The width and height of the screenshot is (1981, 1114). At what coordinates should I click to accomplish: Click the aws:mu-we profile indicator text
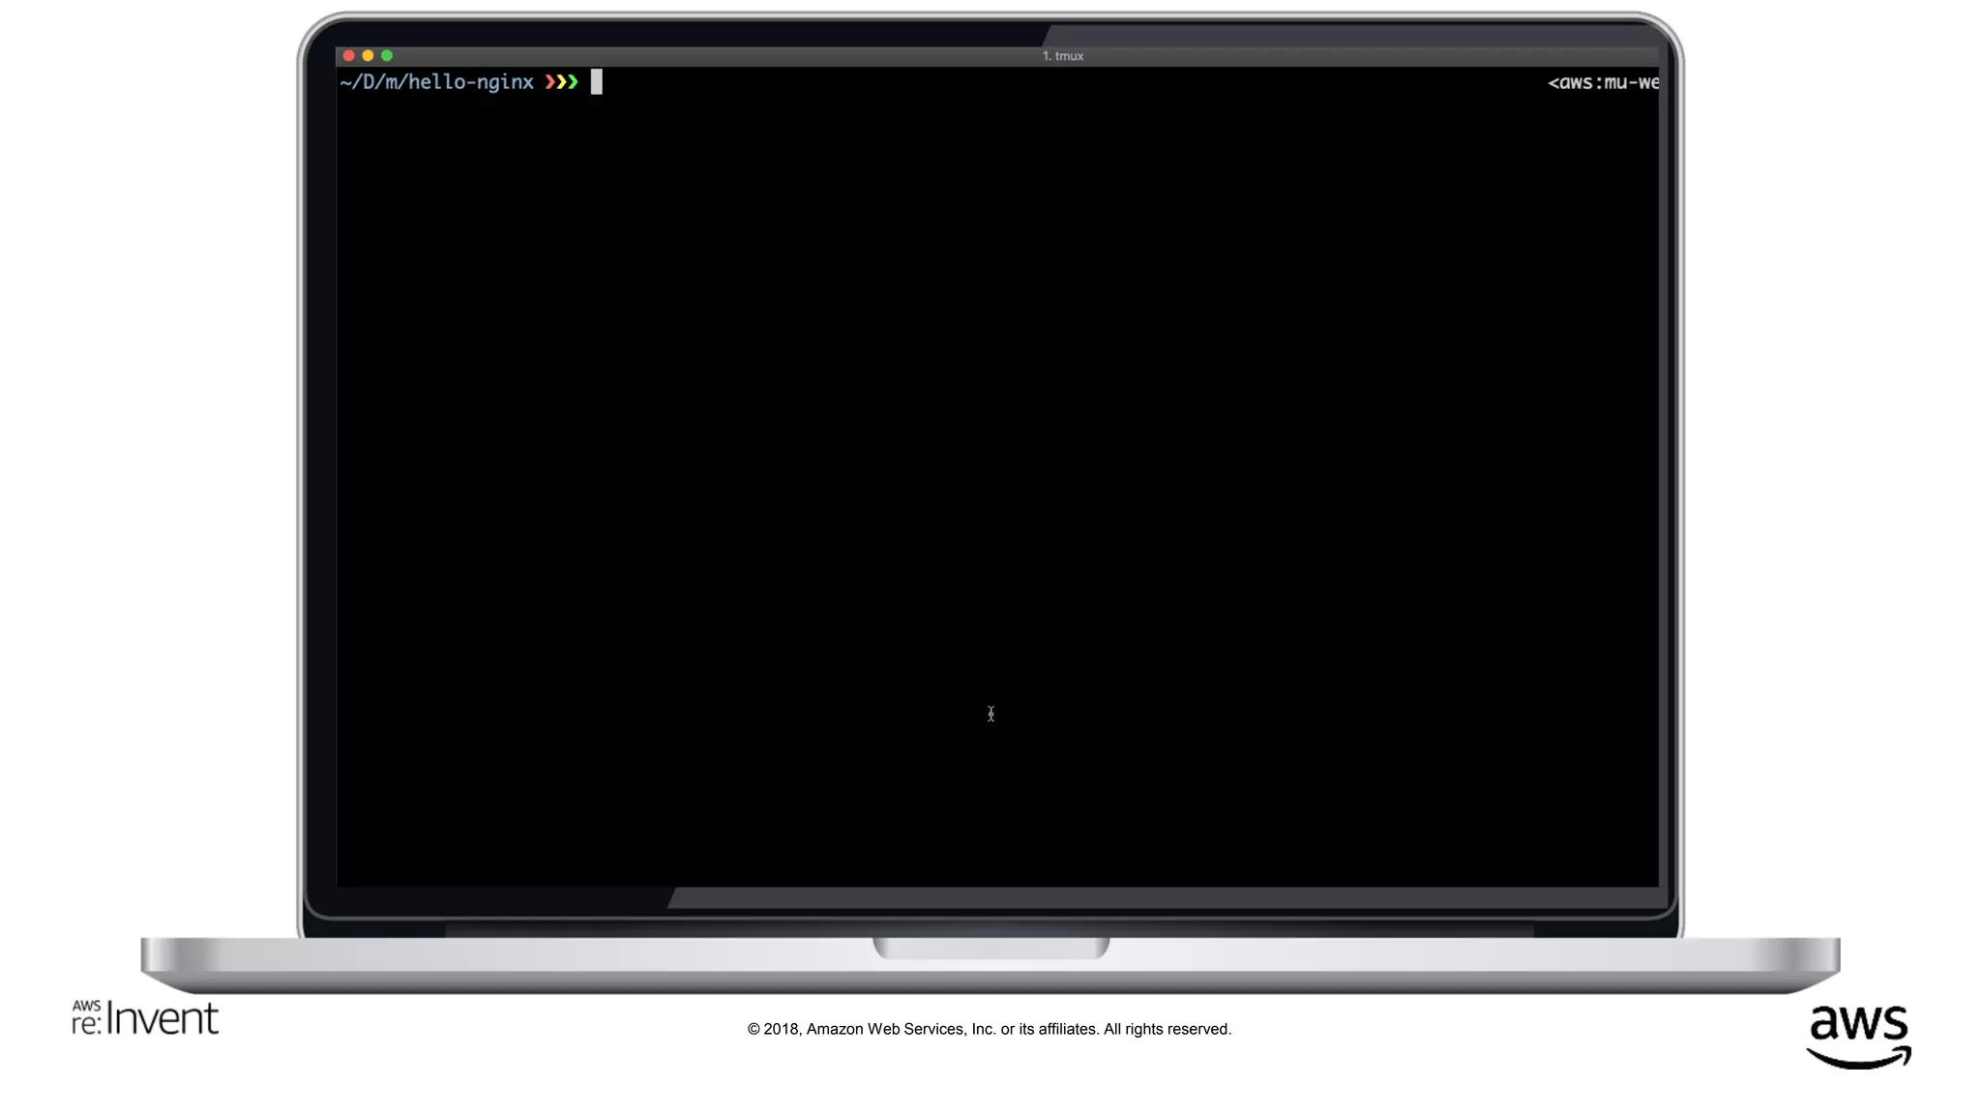point(1603,82)
